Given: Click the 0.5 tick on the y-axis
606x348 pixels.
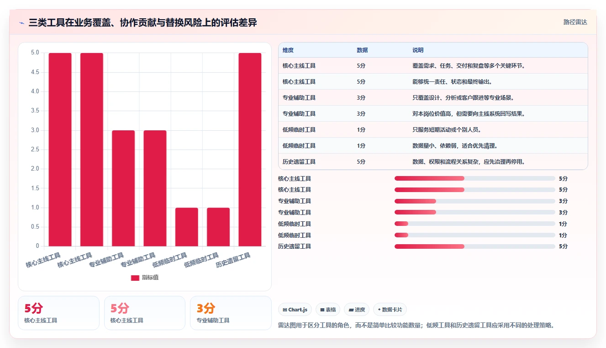Looking at the screenshot, I should click(35, 227).
